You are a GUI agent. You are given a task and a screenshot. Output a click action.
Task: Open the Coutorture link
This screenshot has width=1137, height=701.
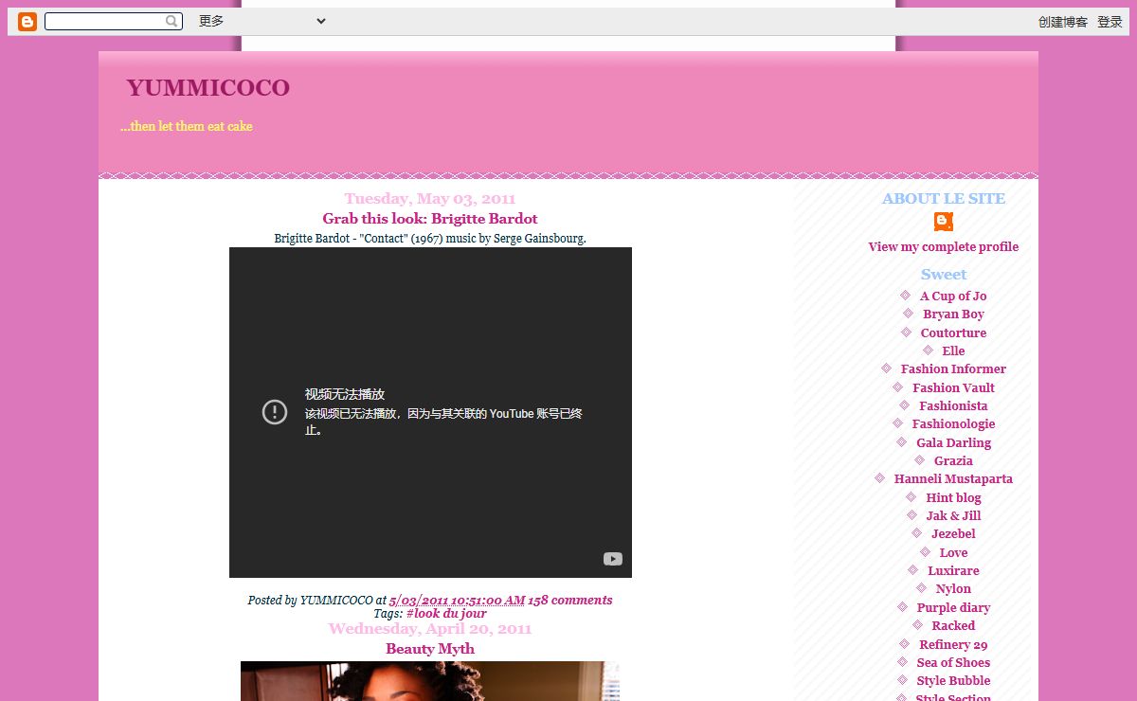[x=953, y=333]
